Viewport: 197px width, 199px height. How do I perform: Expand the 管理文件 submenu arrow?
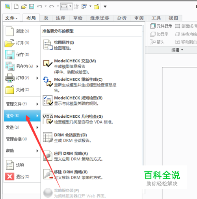(x=37, y=104)
